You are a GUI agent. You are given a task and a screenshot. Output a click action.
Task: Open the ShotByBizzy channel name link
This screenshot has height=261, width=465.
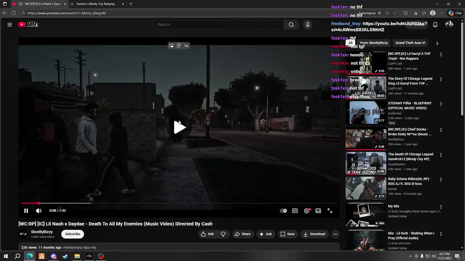pos(42,232)
